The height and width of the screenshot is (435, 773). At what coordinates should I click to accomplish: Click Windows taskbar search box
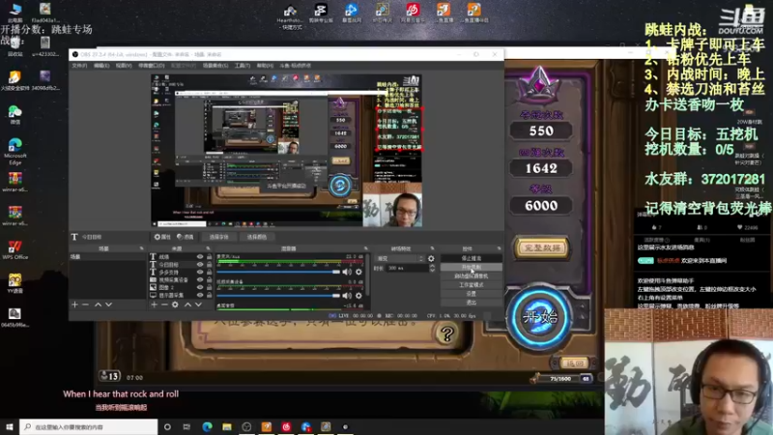pos(89,426)
